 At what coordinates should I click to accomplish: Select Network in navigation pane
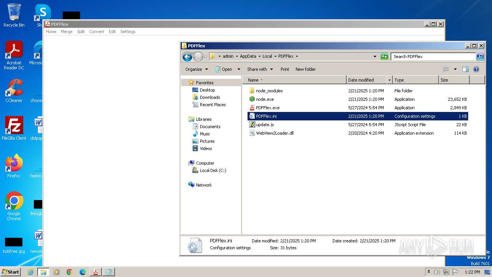[204, 185]
